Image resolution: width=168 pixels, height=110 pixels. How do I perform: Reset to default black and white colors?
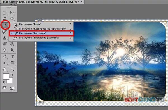(x=4, y=82)
